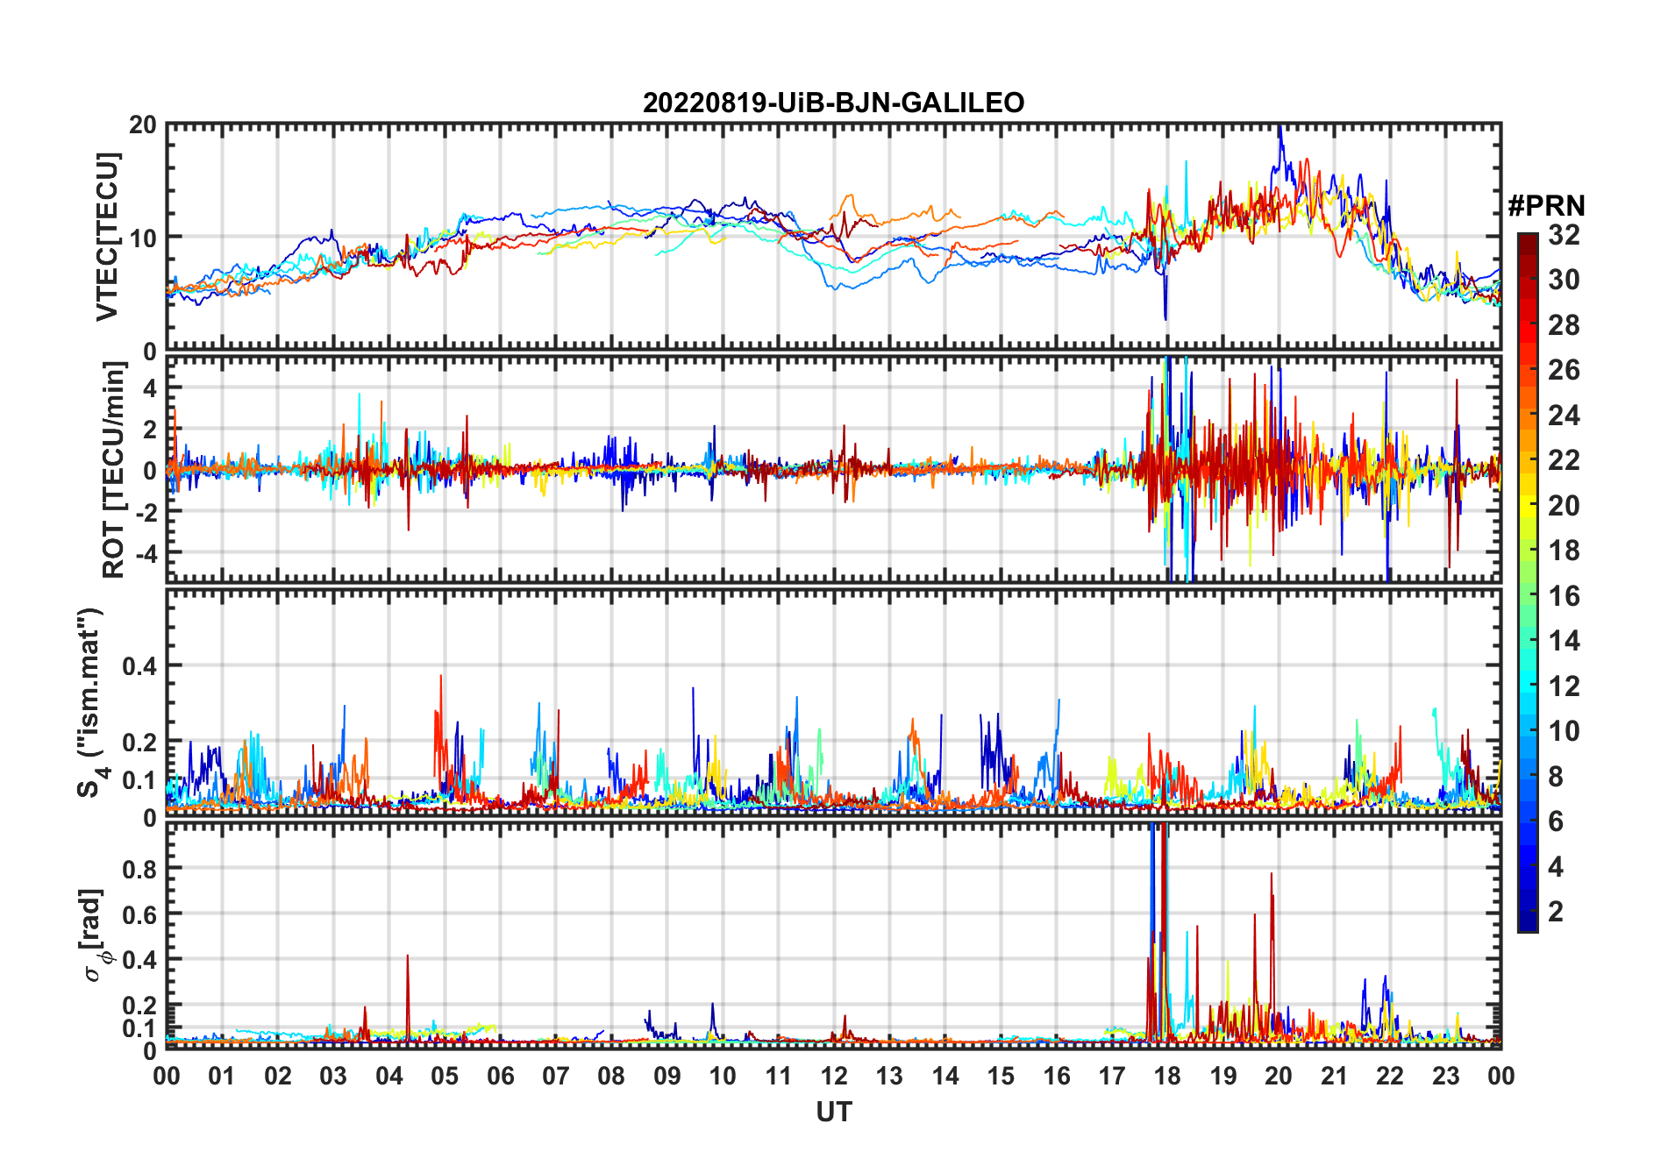The image size is (1668, 1166).
Task: Click UT axis tick label 15
Action: [x=1001, y=1077]
